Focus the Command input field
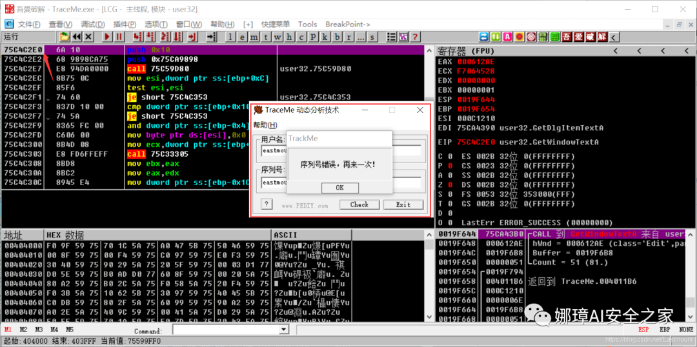This screenshot has width=697, height=347. tap(226, 330)
